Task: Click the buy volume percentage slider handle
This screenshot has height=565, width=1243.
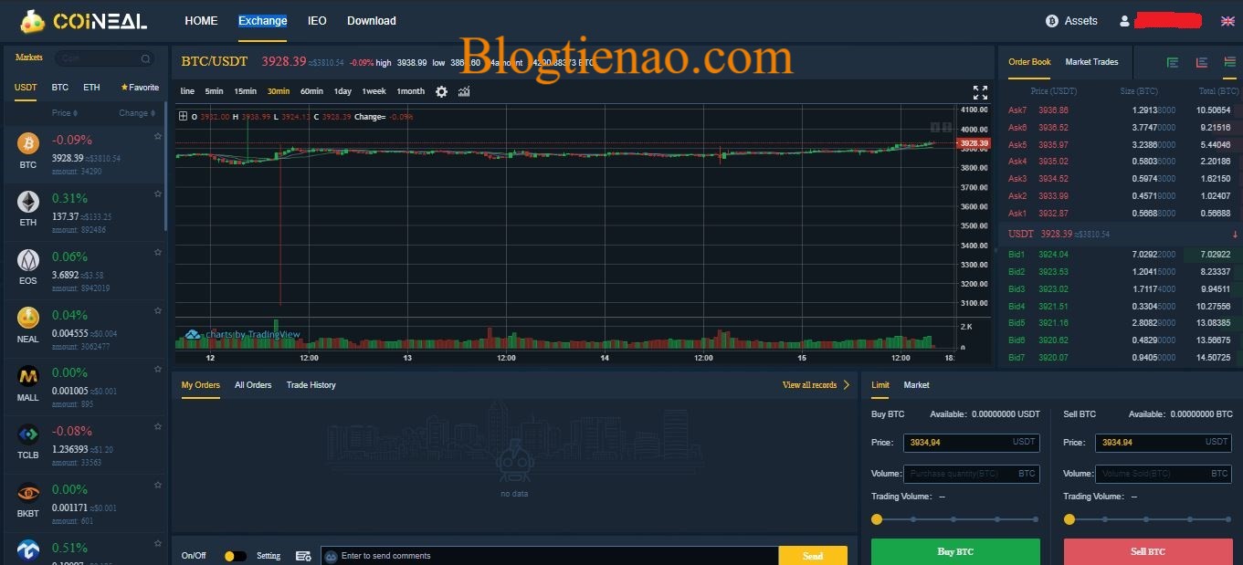Action: tap(877, 519)
